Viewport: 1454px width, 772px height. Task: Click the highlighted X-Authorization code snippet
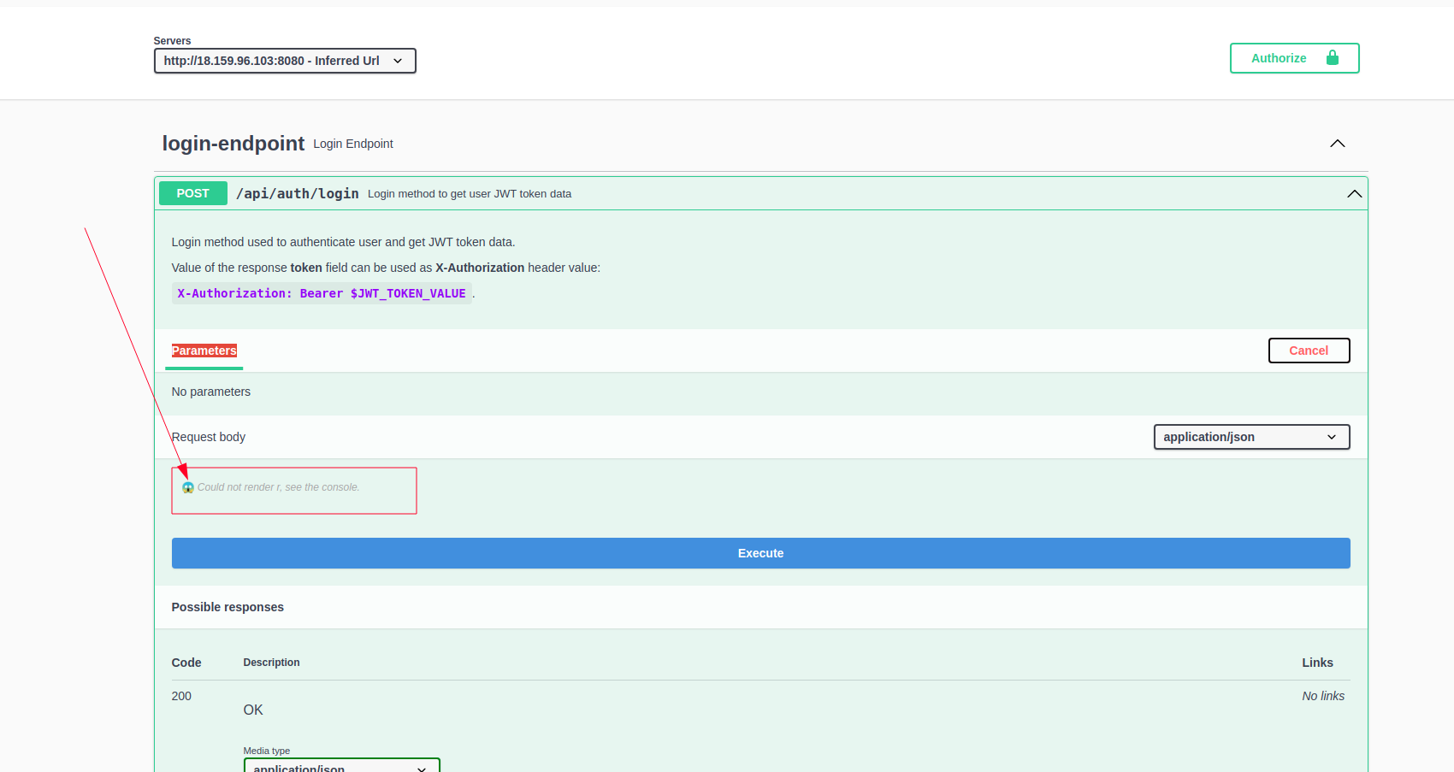pyautogui.click(x=322, y=293)
